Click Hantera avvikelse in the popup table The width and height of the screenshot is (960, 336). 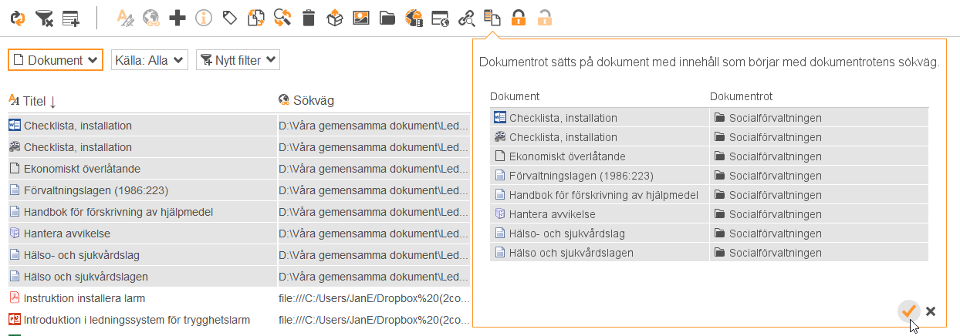[x=552, y=214]
